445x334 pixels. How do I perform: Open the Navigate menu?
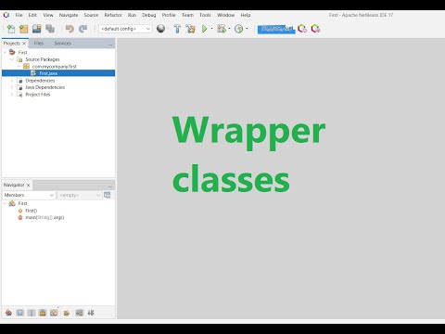coord(69,15)
